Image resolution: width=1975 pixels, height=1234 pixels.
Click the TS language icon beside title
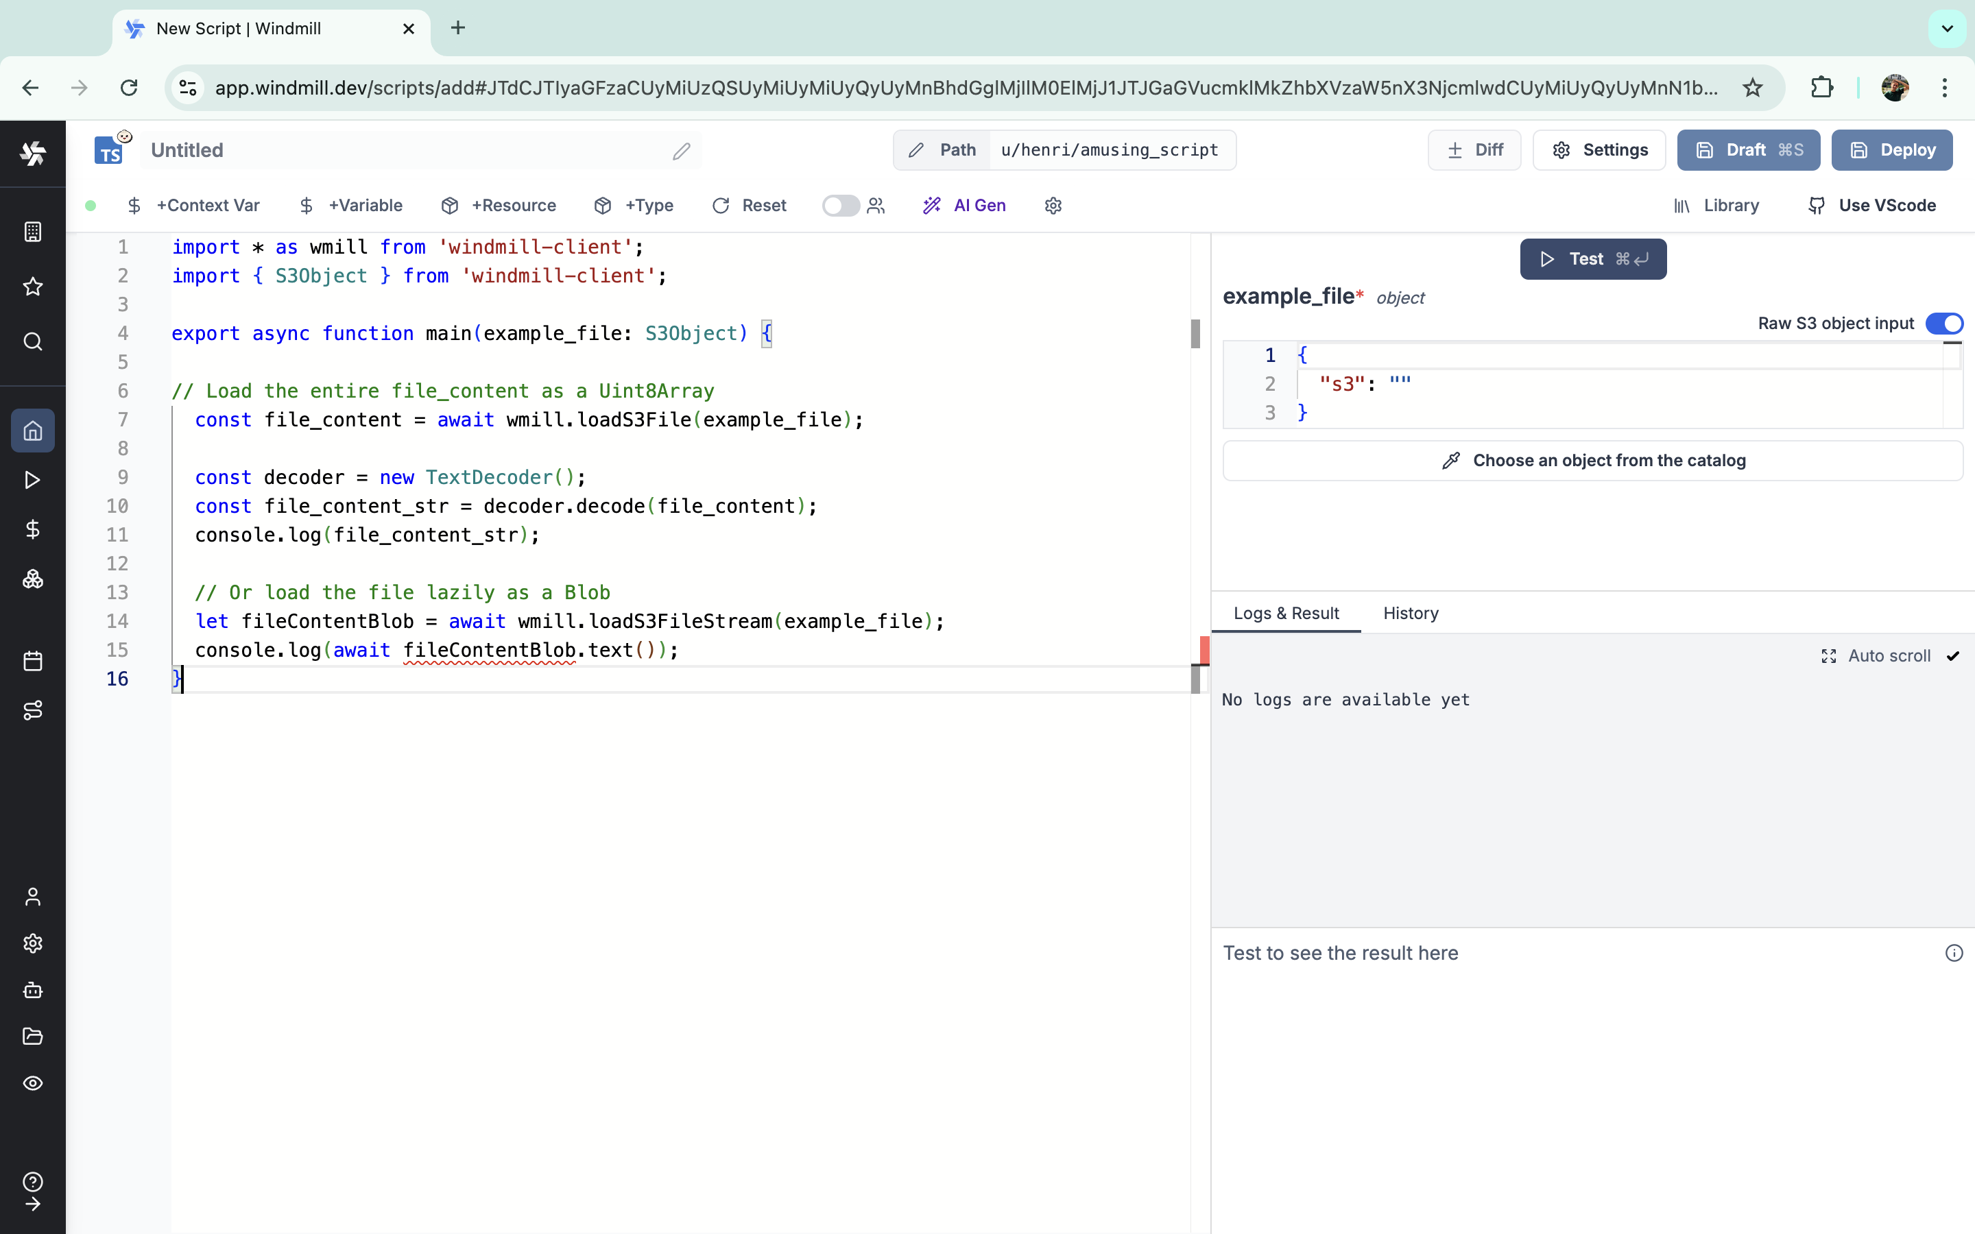109,151
